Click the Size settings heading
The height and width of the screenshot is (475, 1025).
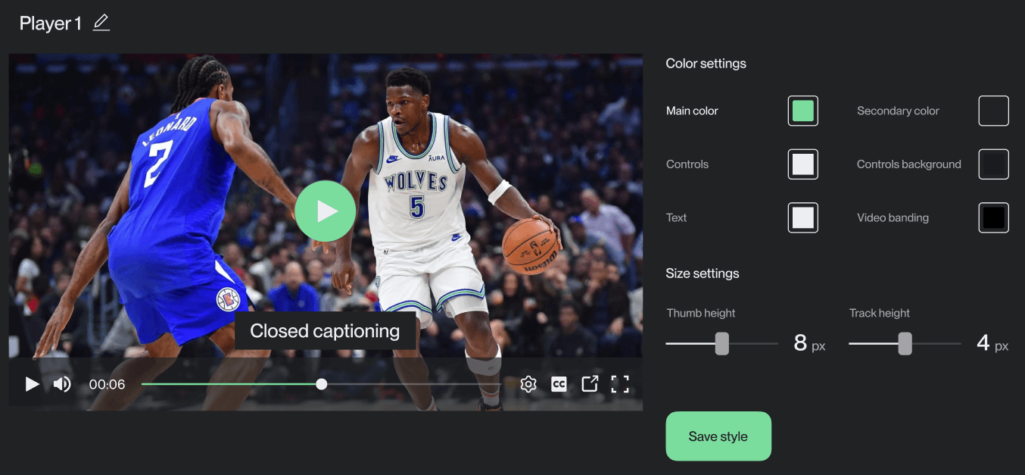click(703, 273)
